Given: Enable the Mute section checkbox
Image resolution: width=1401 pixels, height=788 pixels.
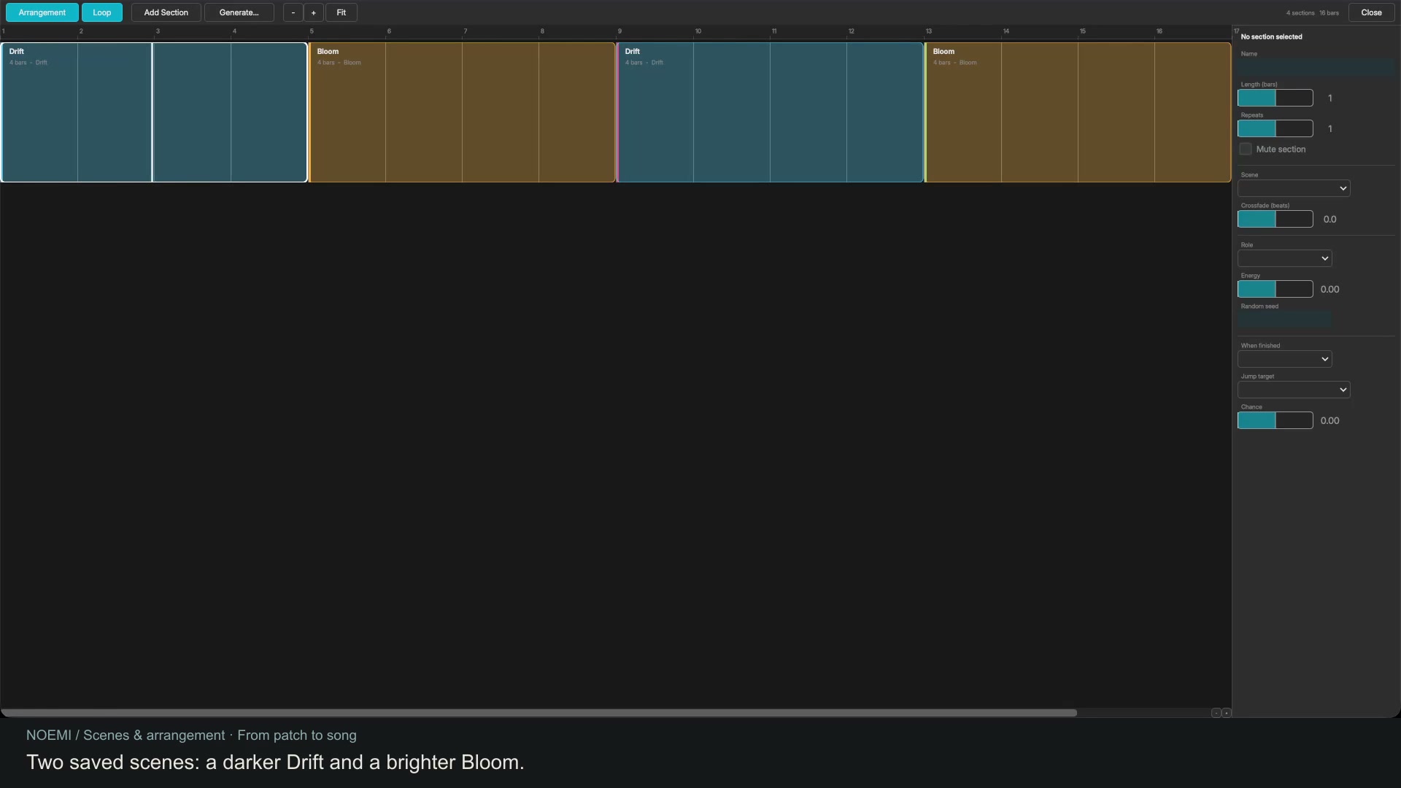Looking at the screenshot, I should tap(1246, 149).
